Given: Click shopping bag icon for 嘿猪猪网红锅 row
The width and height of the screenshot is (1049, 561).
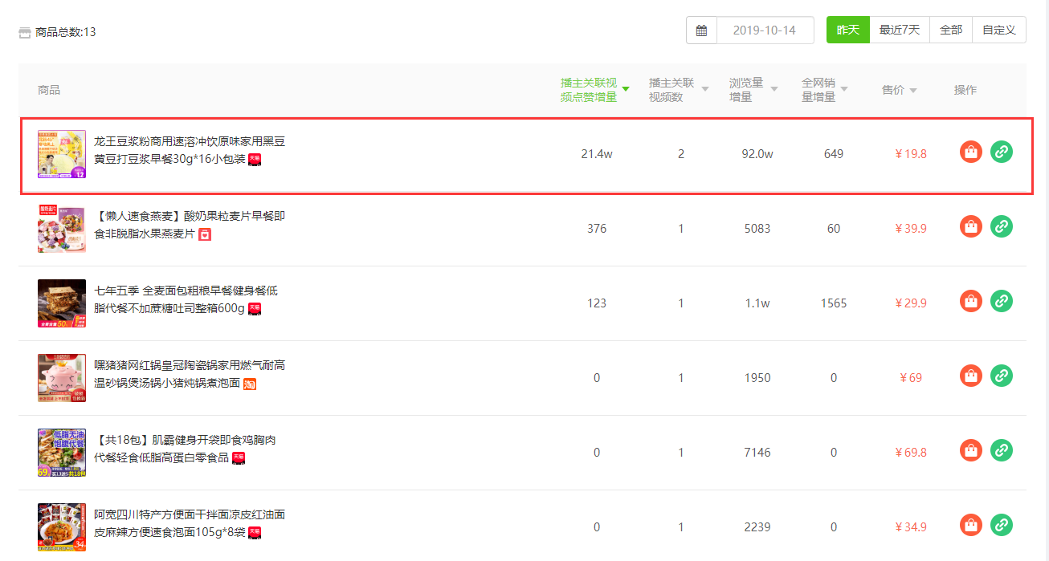Looking at the screenshot, I should (971, 376).
